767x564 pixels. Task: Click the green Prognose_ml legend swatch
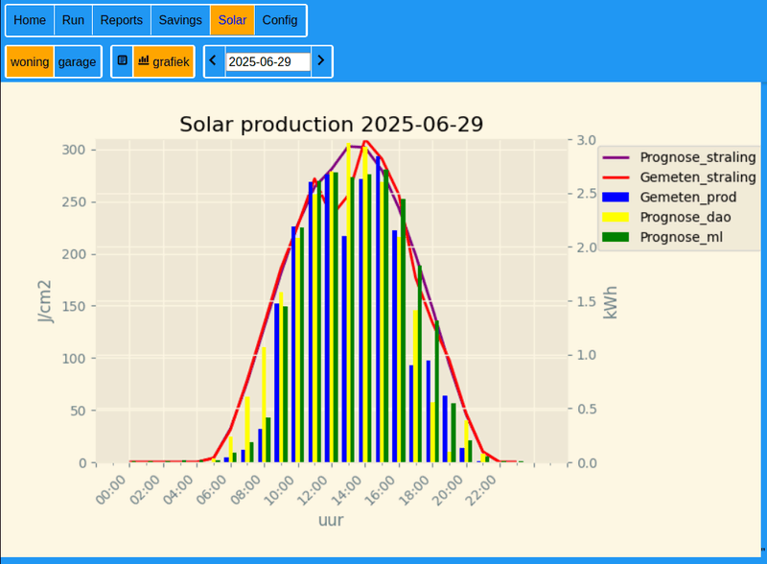[x=616, y=238]
